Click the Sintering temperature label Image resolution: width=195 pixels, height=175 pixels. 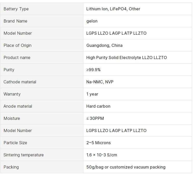[x=24, y=155]
